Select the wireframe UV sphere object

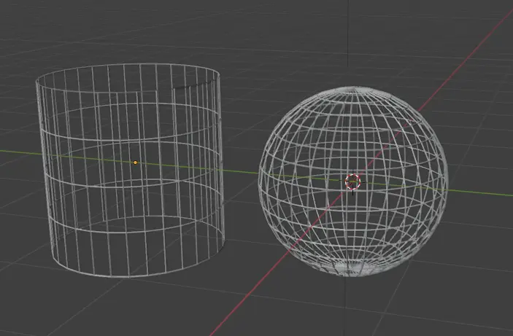tap(353, 181)
